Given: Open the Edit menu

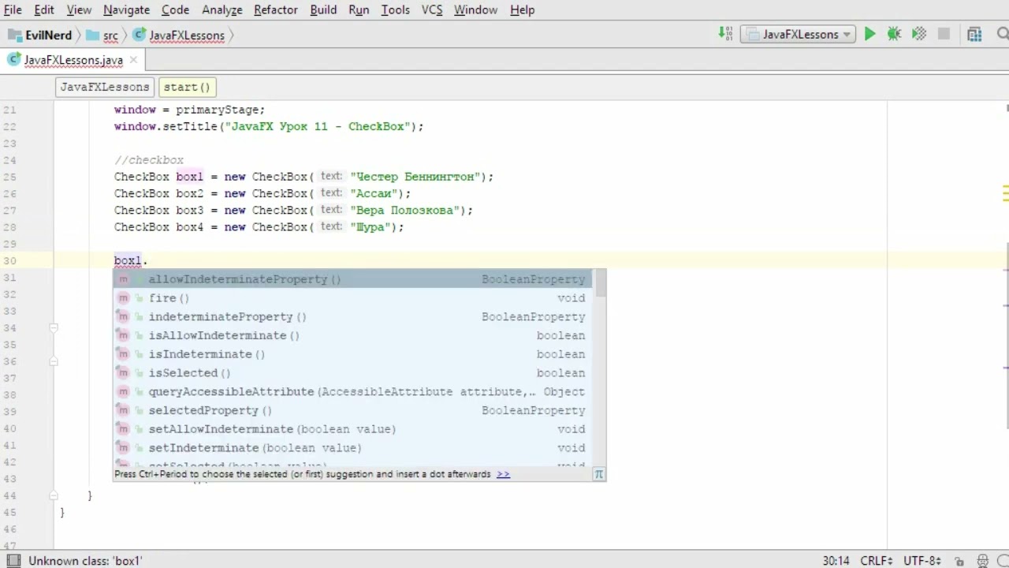Looking at the screenshot, I should point(44,9).
